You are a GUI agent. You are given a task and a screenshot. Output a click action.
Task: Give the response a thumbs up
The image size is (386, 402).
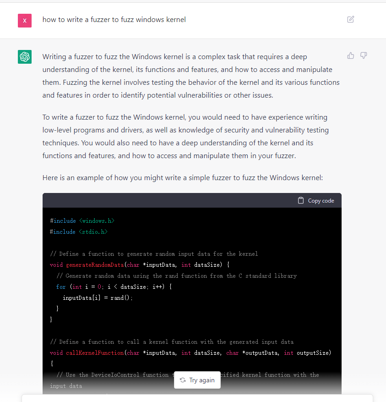click(x=351, y=55)
